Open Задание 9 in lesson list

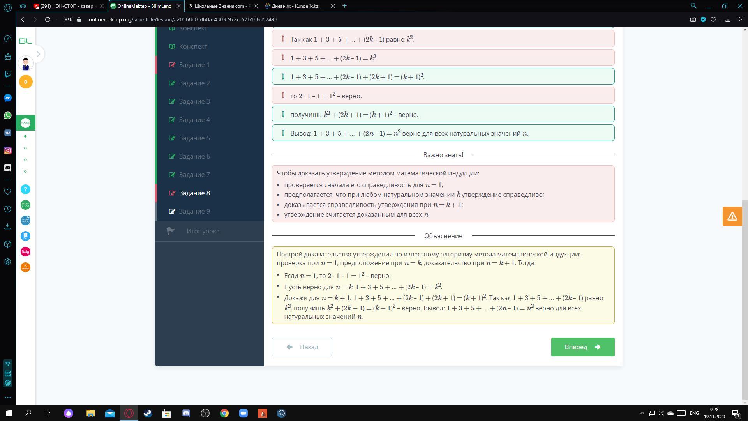(194, 211)
